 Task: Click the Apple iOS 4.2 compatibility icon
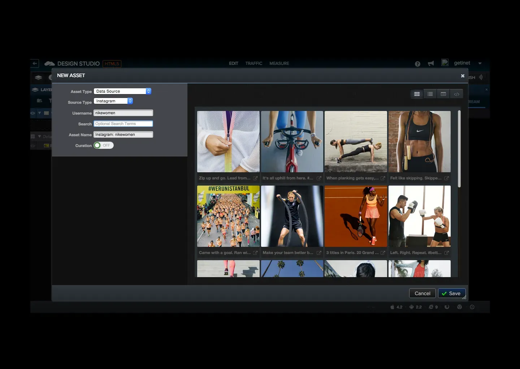(393, 307)
